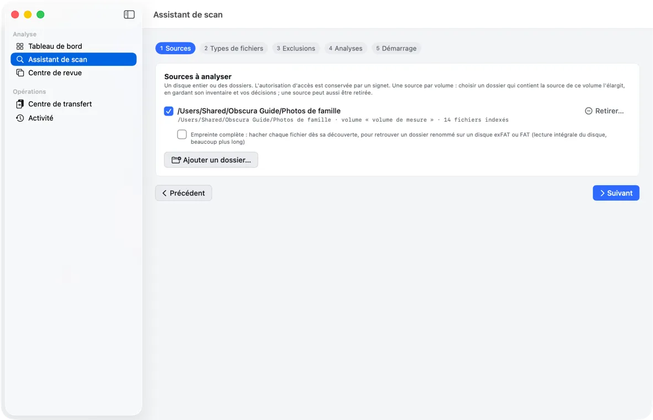This screenshot has width=653, height=420.
Task: Click the left chevron on Précédent
Action: coord(165,193)
